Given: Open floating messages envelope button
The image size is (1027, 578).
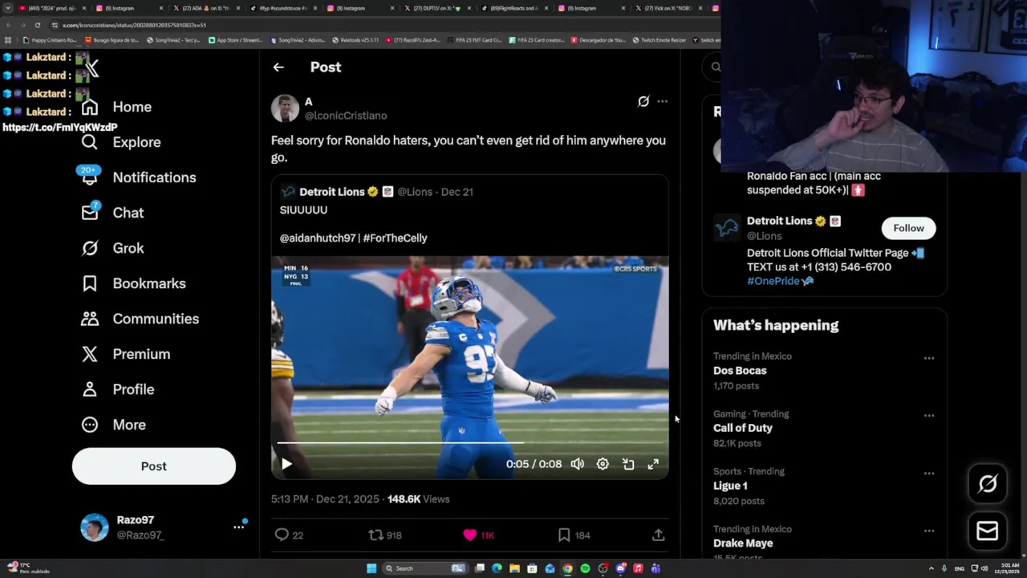Looking at the screenshot, I should 988,531.
